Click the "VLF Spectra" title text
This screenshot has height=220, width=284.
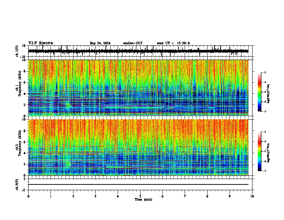[41, 43]
